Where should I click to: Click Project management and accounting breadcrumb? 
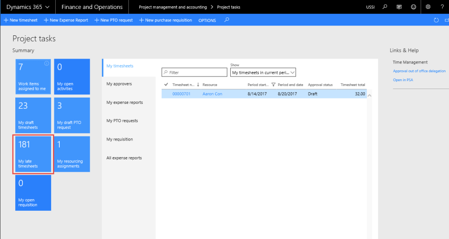tap(173, 7)
